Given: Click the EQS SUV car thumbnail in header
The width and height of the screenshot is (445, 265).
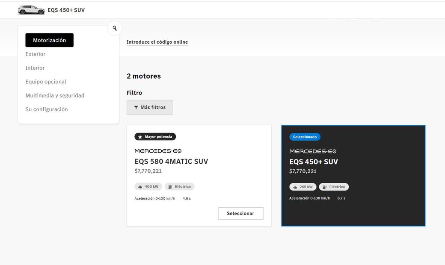Looking at the screenshot, I should [31, 10].
